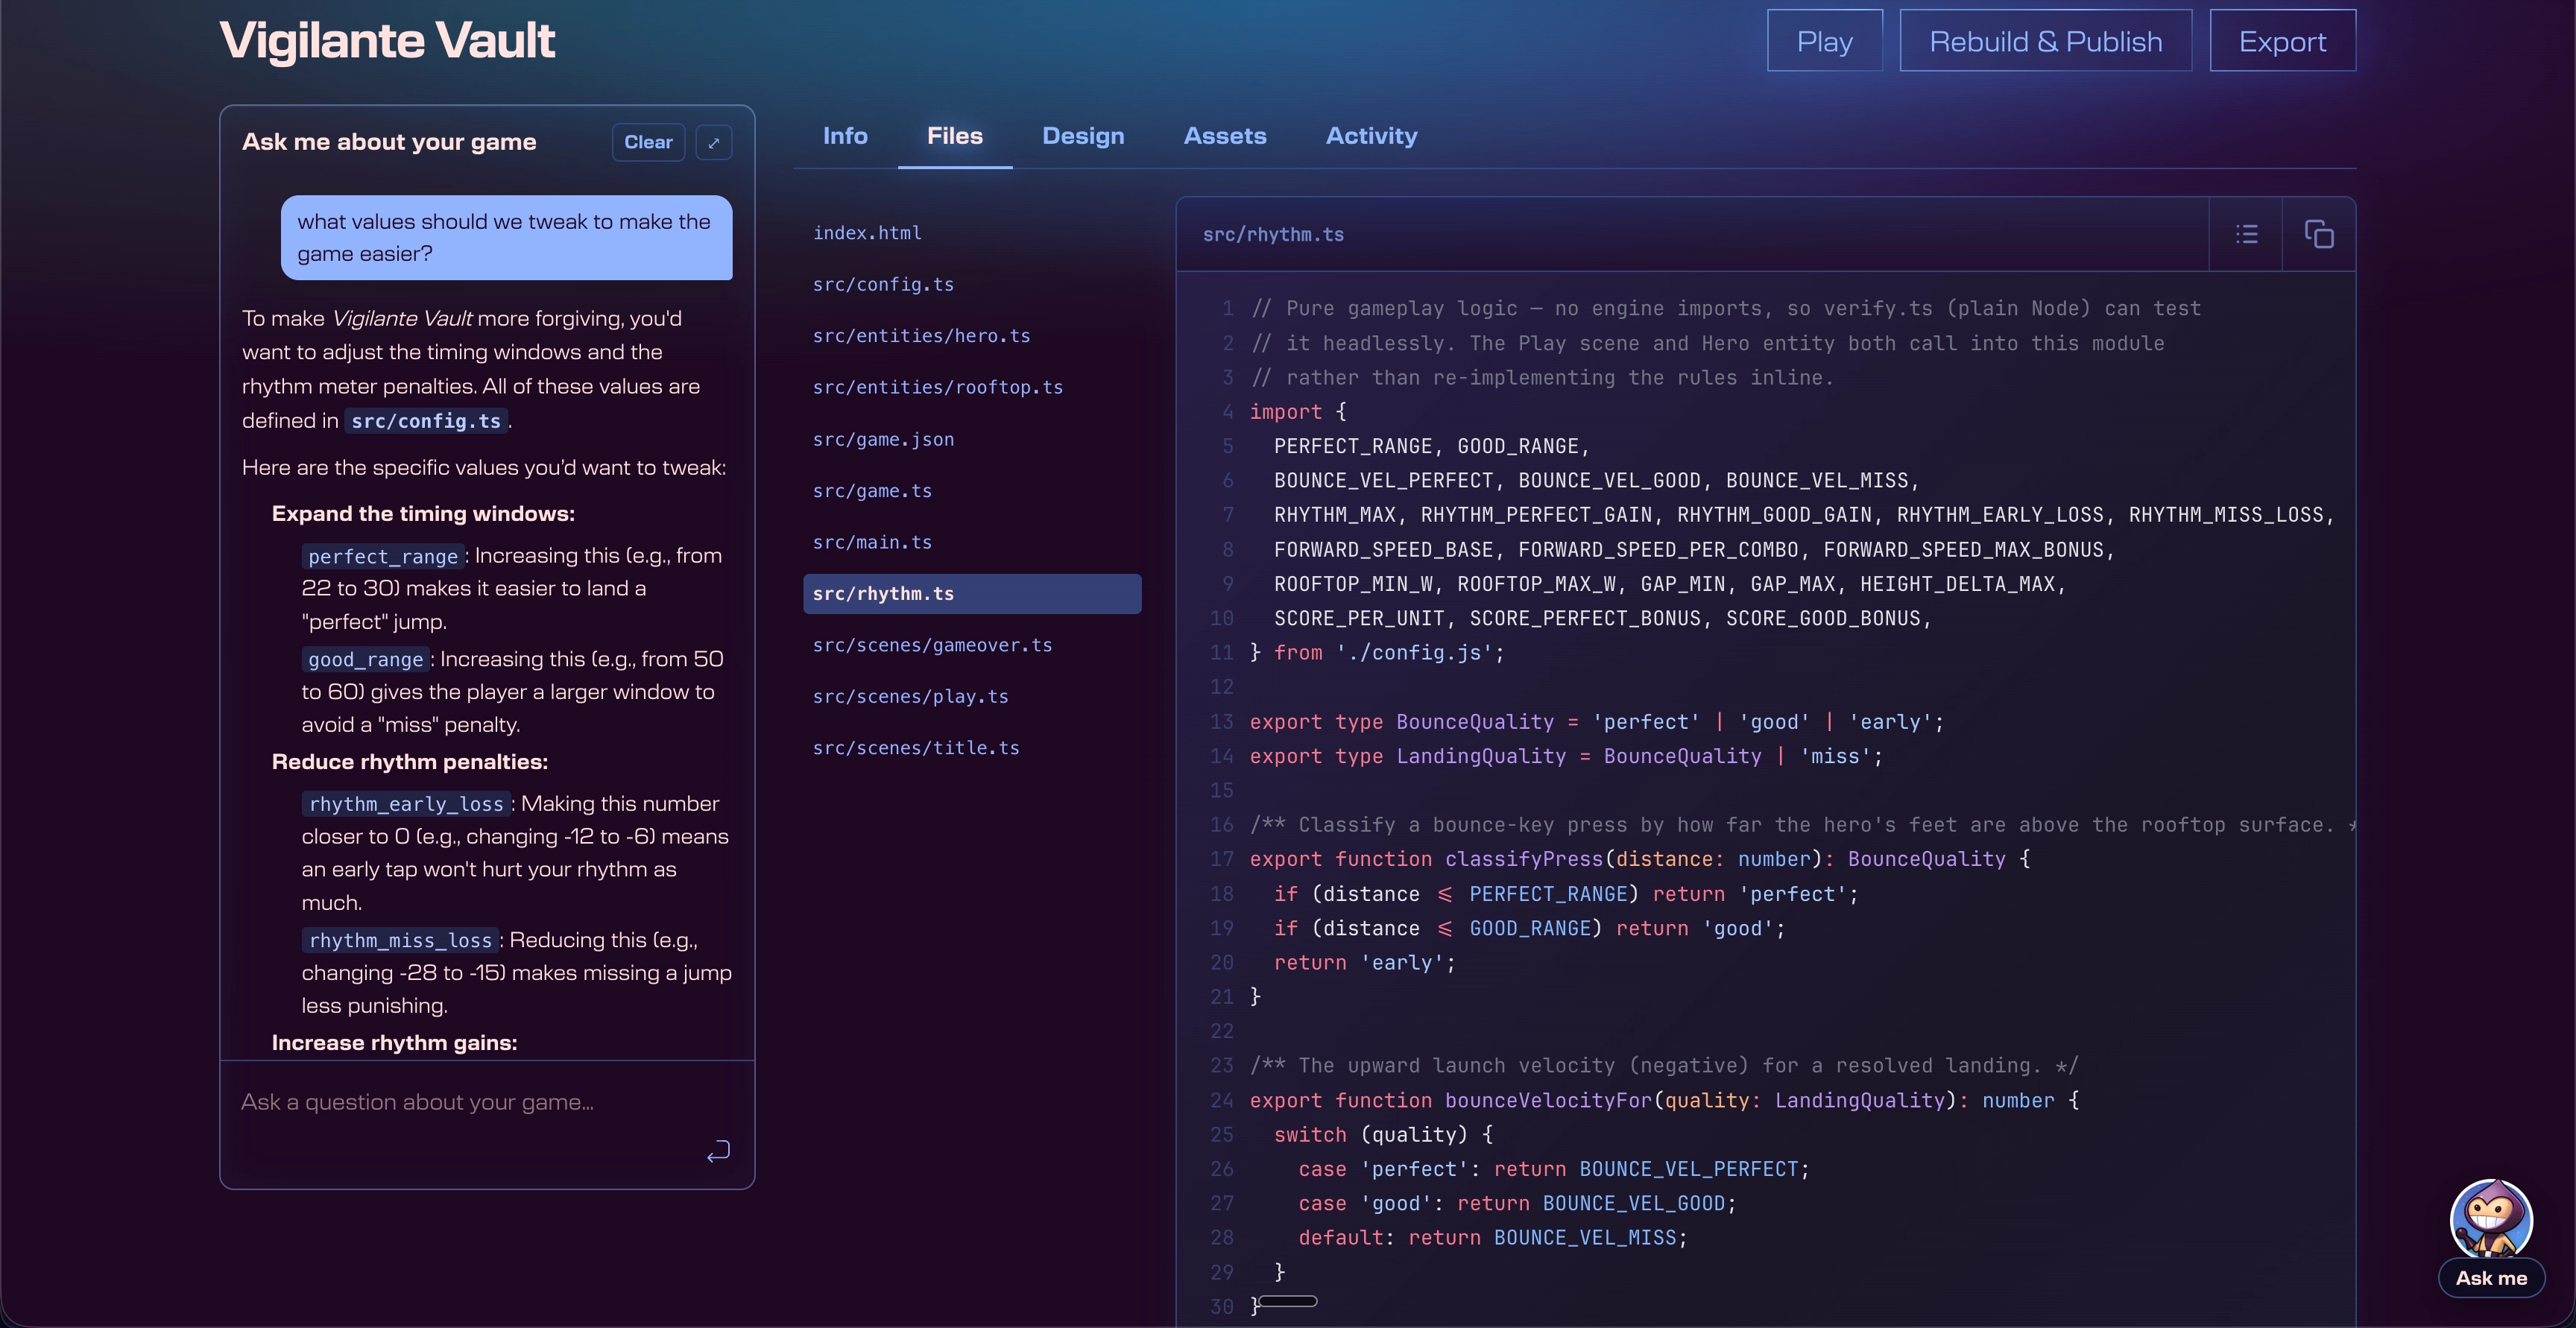The width and height of the screenshot is (2576, 1328).
Task: Click the horizontal scrollbar under the code
Action: point(1288,1301)
